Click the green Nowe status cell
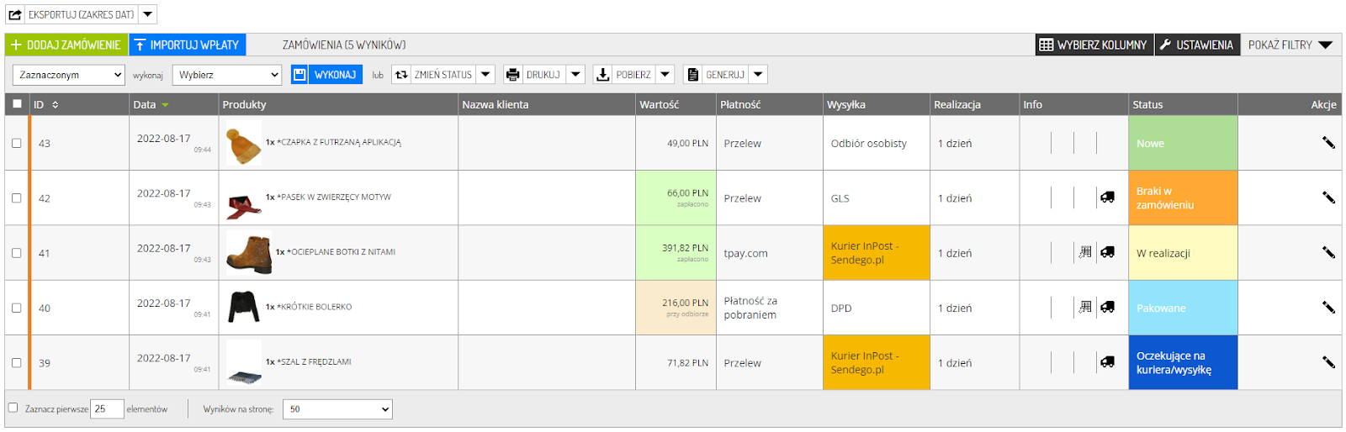Viewport: 1346px width, 432px height. [1183, 143]
